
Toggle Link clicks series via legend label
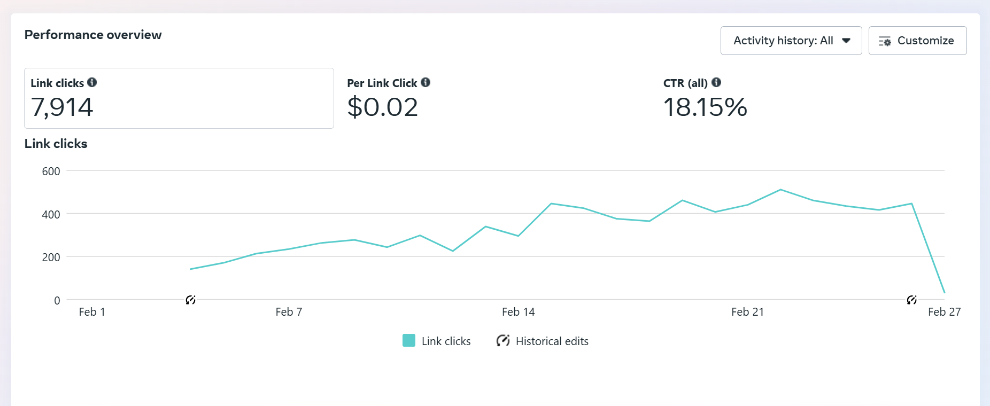(x=446, y=341)
